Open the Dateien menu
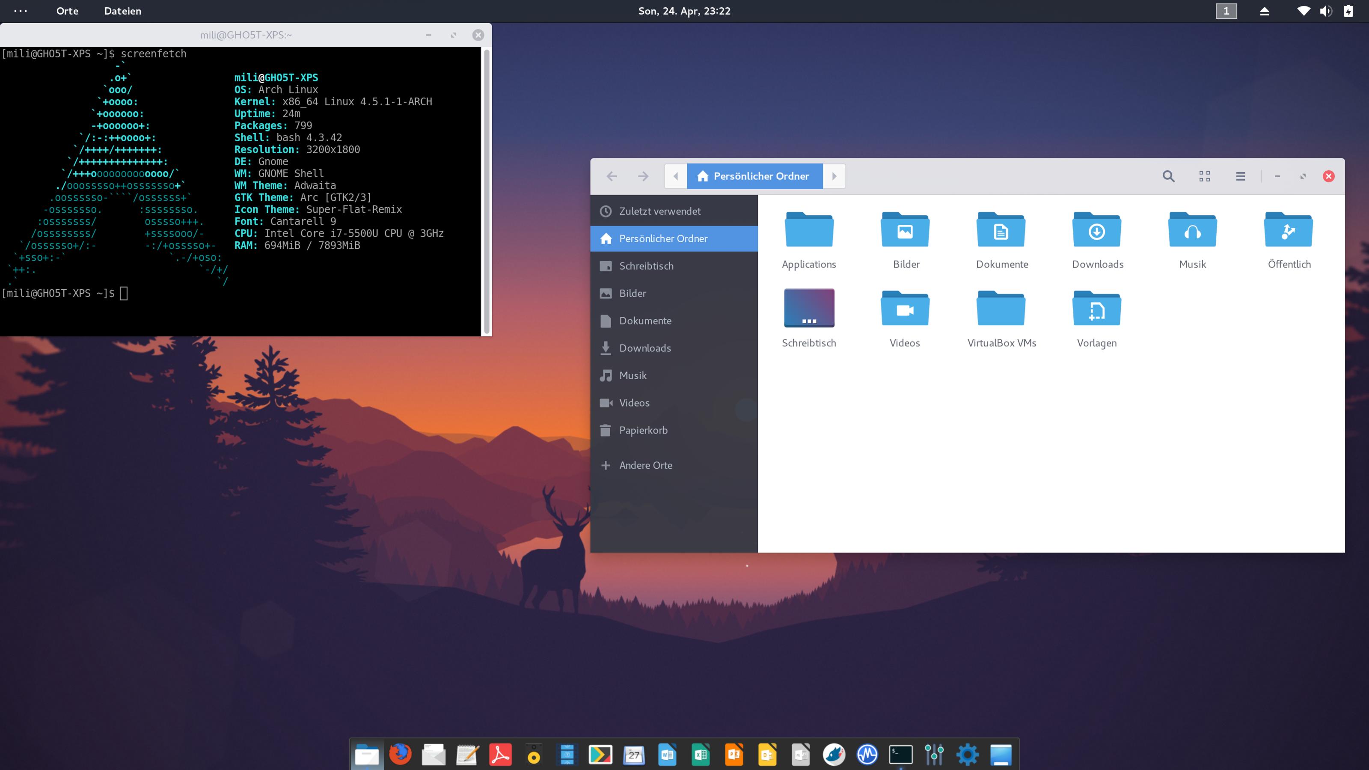 click(122, 11)
